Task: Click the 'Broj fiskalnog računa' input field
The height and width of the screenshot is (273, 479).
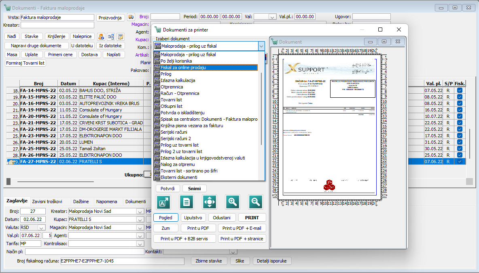Action: pyautogui.click(x=123, y=261)
